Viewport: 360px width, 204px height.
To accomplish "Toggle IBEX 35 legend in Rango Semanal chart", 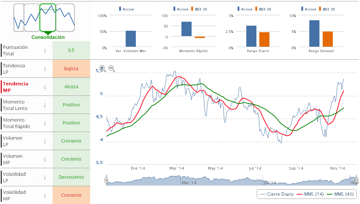I will coord(329,9).
